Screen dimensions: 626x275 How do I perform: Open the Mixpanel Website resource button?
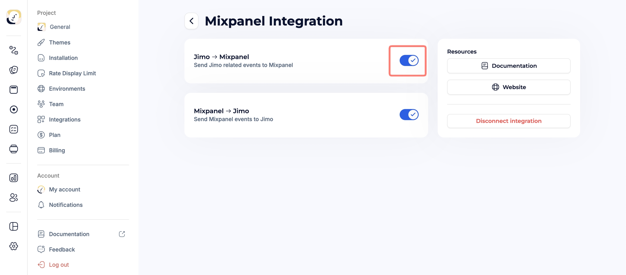pos(509,87)
